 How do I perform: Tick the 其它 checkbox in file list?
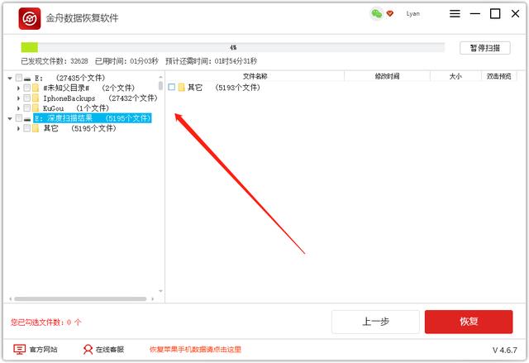(172, 88)
